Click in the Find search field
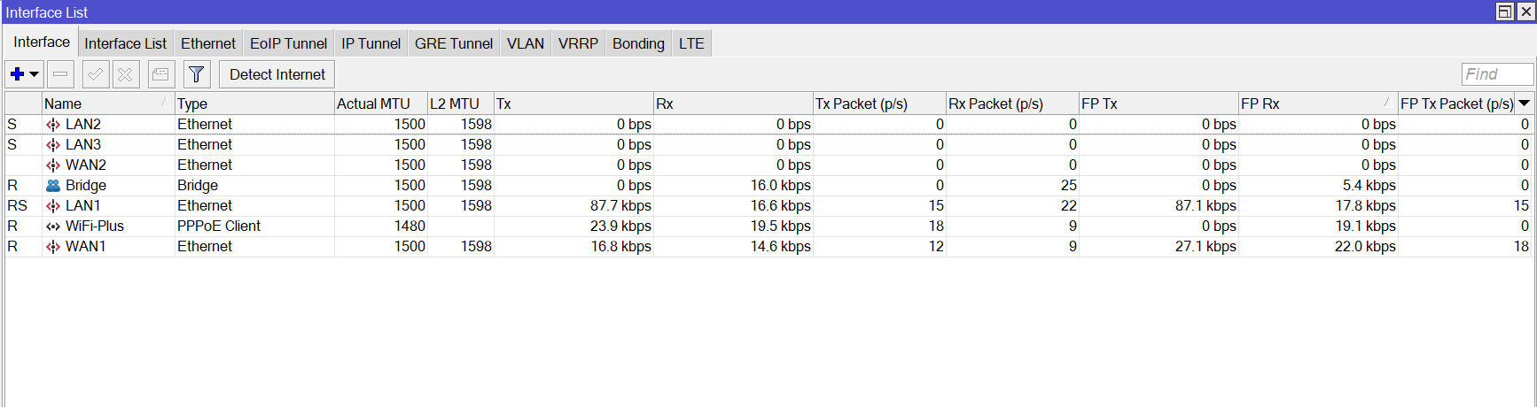This screenshot has height=407, width=1537. pyautogui.click(x=1497, y=74)
